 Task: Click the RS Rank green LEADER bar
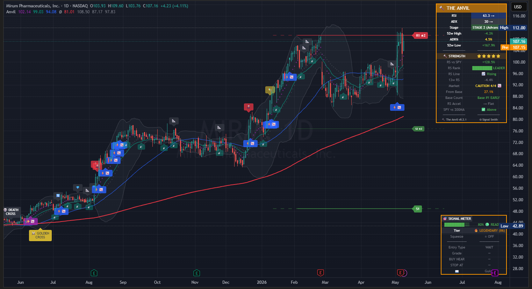(x=482, y=68)
